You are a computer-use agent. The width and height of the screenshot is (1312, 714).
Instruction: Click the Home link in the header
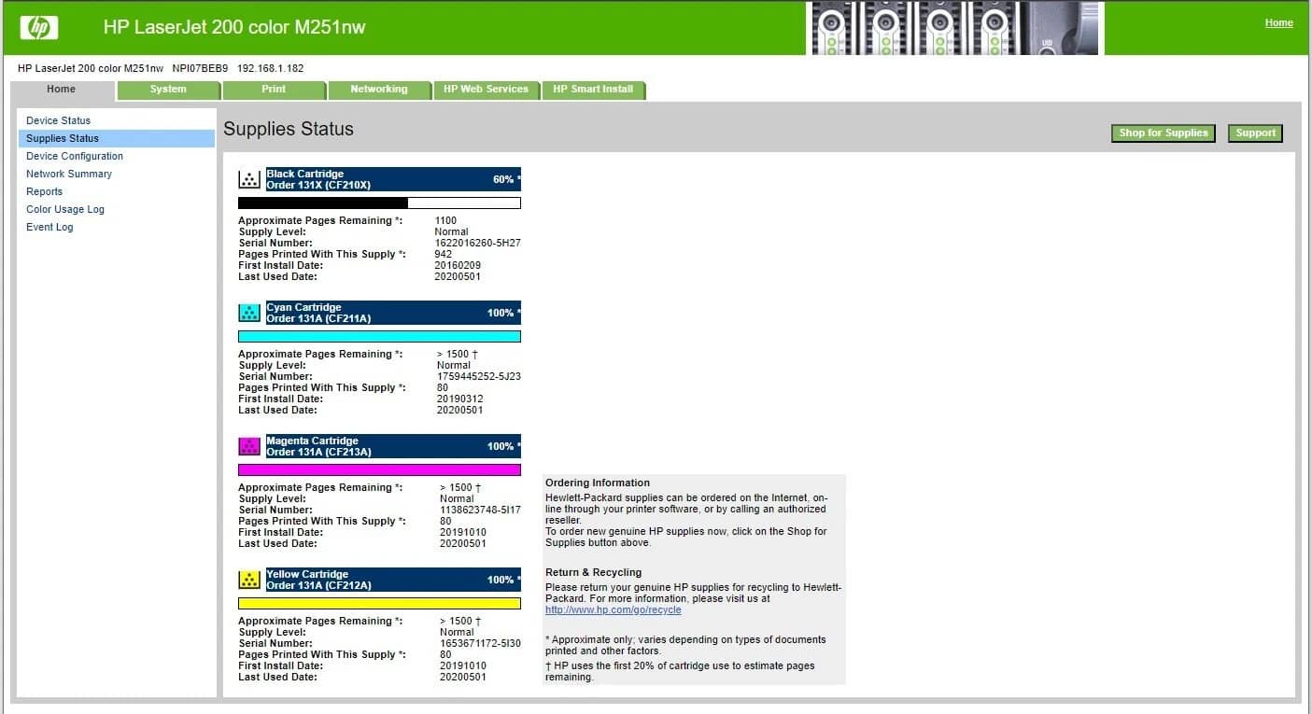click(x=1279, y=23)
